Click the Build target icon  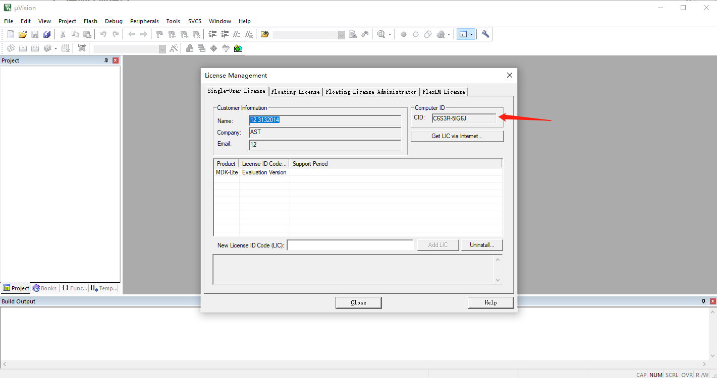(x=23, y=48)
